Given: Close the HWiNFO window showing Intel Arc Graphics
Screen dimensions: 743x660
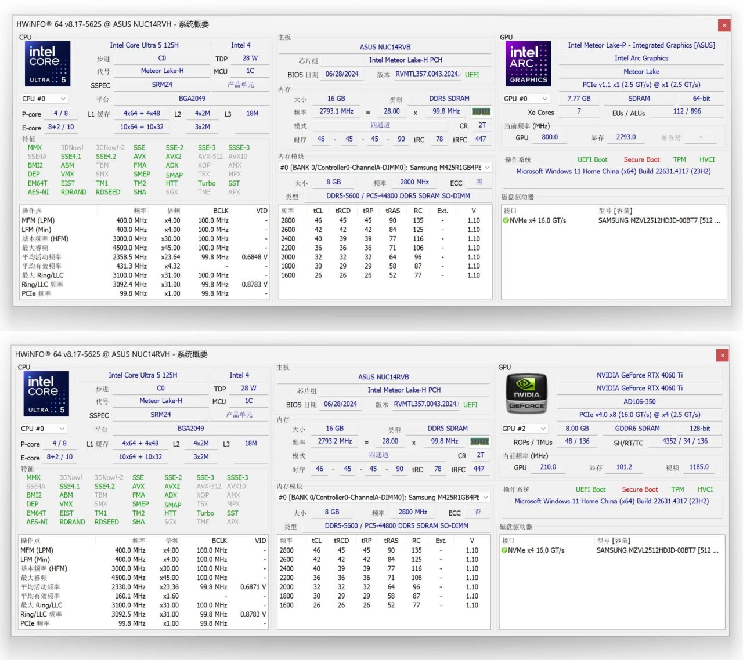Looking at the screenshot, I should (724, 25).
